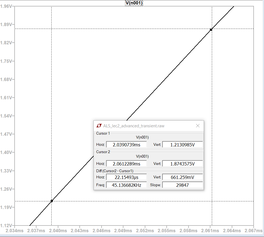Select the Cursor 1 Vert value field
This screenshot has height=237, width=264.
click(182, 145)
